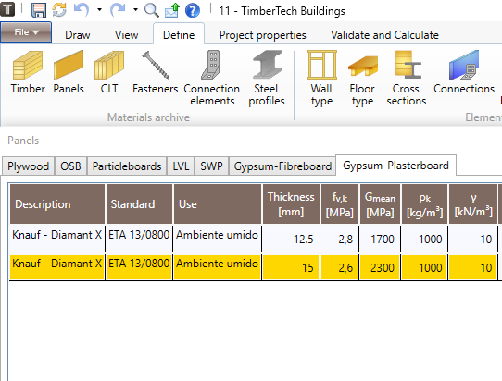Open the Timber materials archive

(x=28, y=72)
